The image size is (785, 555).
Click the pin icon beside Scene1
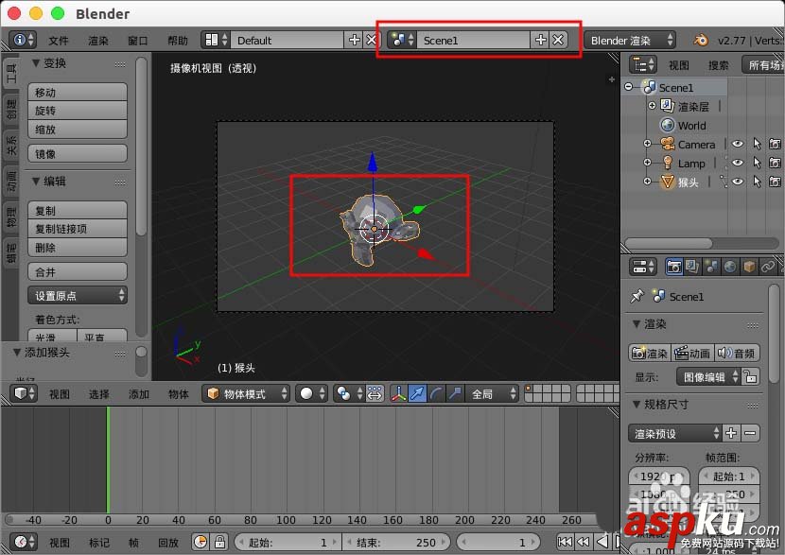tap(637, 296)
